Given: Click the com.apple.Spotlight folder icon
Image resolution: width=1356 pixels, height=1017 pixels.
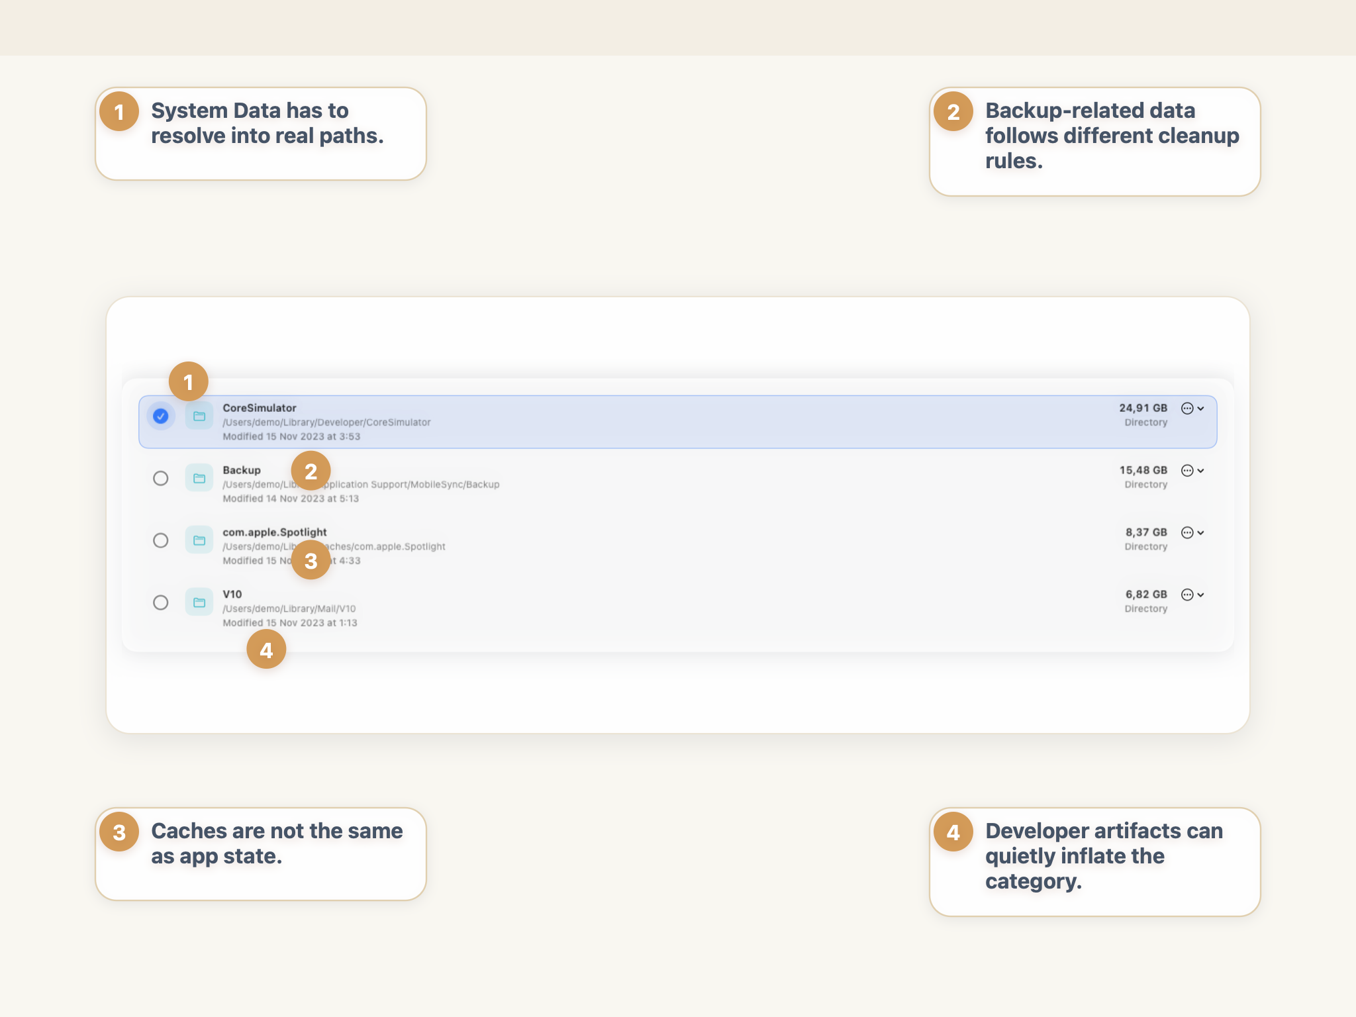Looking at the screenshot, I should click(x=199, y=540).
